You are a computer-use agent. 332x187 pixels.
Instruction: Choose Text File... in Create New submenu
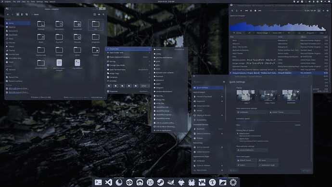[x=169, y=96]
